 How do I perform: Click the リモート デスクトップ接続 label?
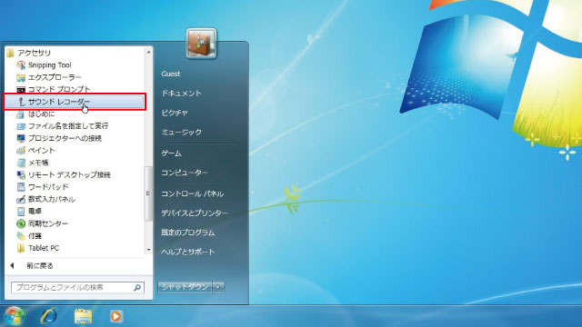click(69, 175)
